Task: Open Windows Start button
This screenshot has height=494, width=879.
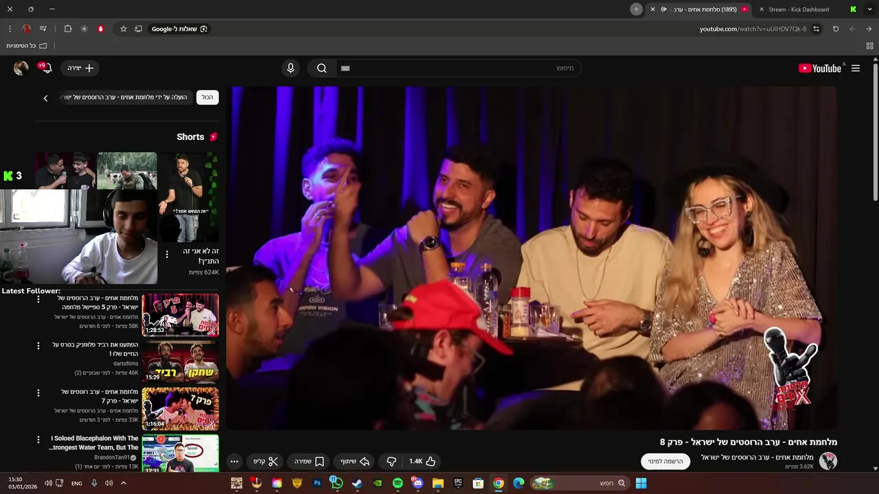Action: click(641, 484)
